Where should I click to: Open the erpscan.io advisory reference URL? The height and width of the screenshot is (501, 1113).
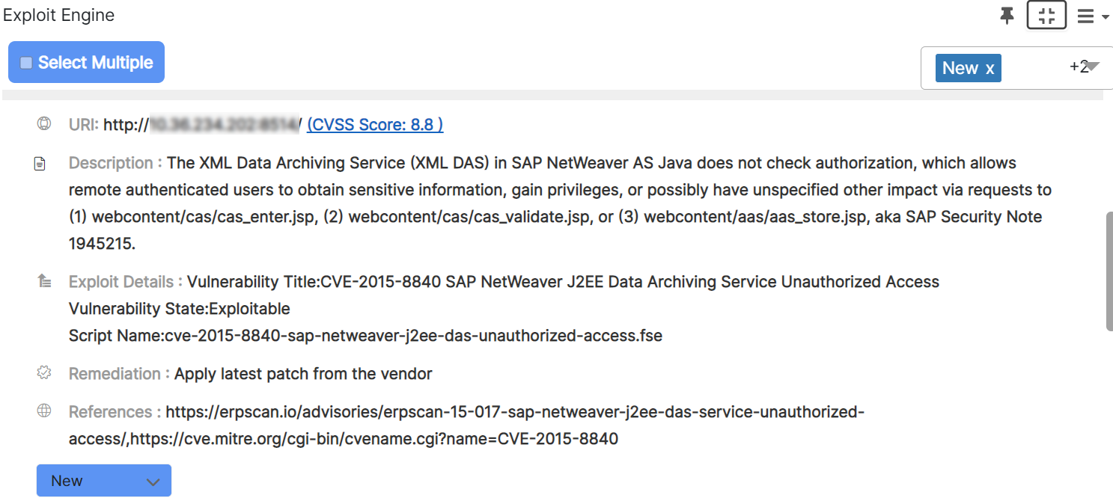(x=515, y=412)
